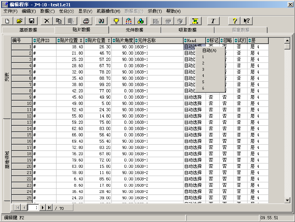Click the Print toolbar icon
The image size is (295, 222).
click(x=86, y=21)
